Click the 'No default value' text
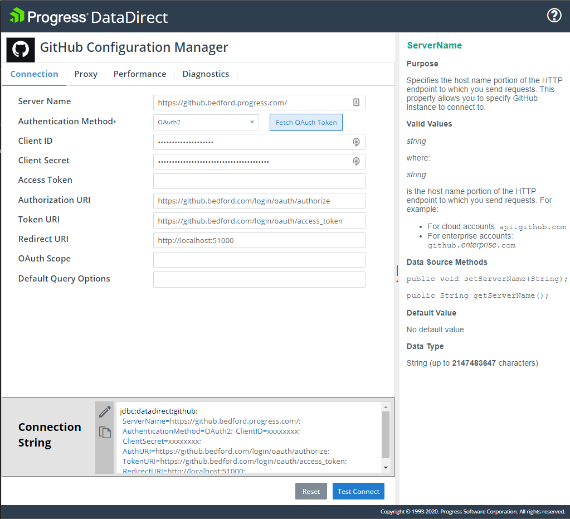 [x=435, y=329]
